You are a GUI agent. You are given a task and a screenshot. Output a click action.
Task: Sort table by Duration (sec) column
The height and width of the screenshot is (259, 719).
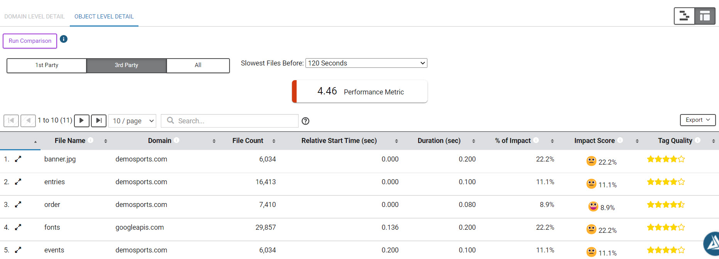point(439,141)
